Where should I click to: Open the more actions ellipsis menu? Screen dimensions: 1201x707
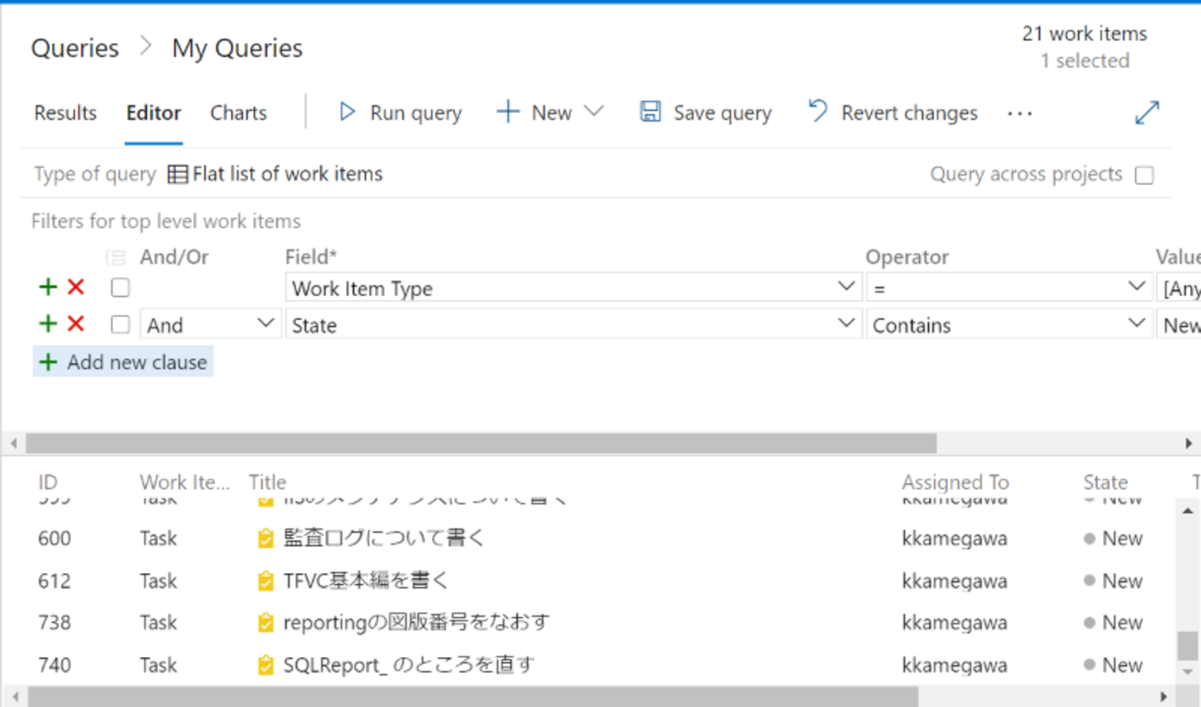click(1020, 114)
